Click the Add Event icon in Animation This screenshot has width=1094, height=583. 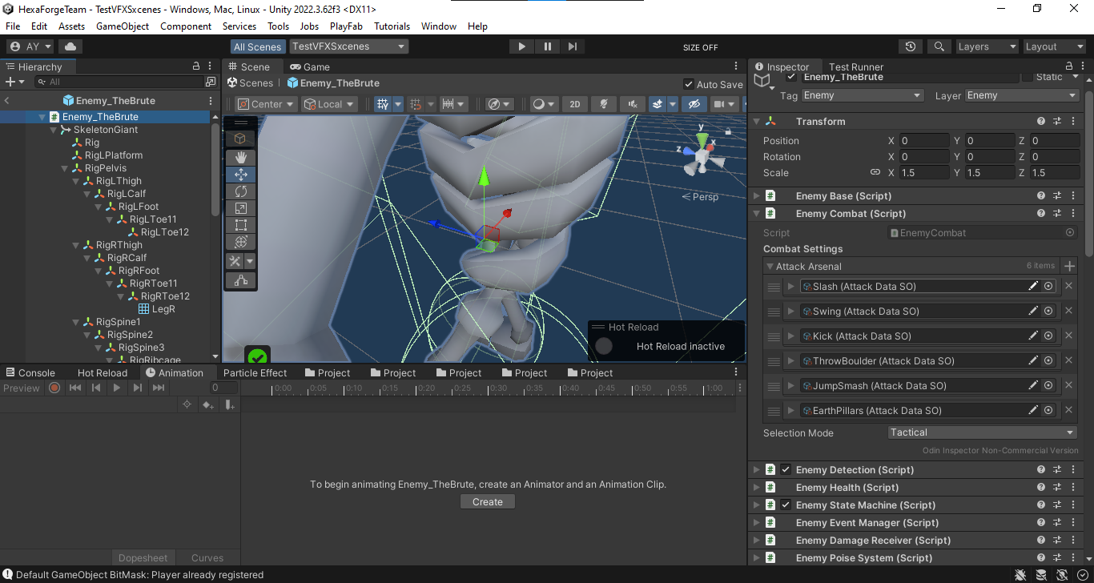(x=230, y=405)
